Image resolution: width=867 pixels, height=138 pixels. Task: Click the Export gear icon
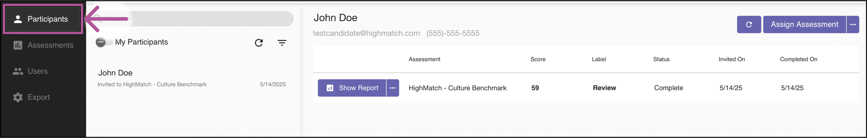[x=18, y=97]
